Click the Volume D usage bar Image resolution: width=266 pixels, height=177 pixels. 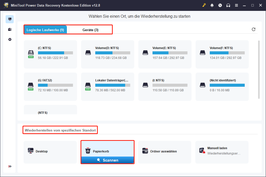(113, 53)
